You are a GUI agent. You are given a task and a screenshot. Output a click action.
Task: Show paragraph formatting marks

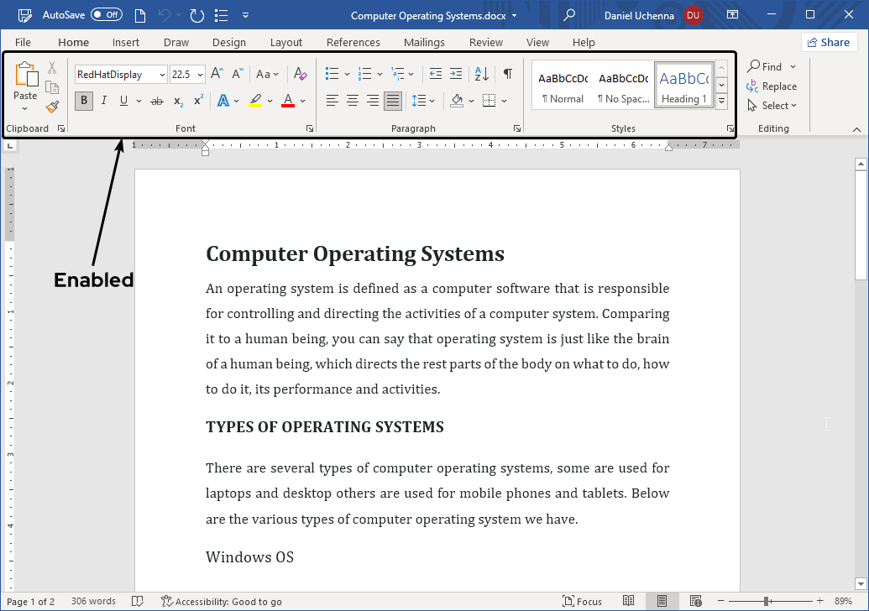507,74
